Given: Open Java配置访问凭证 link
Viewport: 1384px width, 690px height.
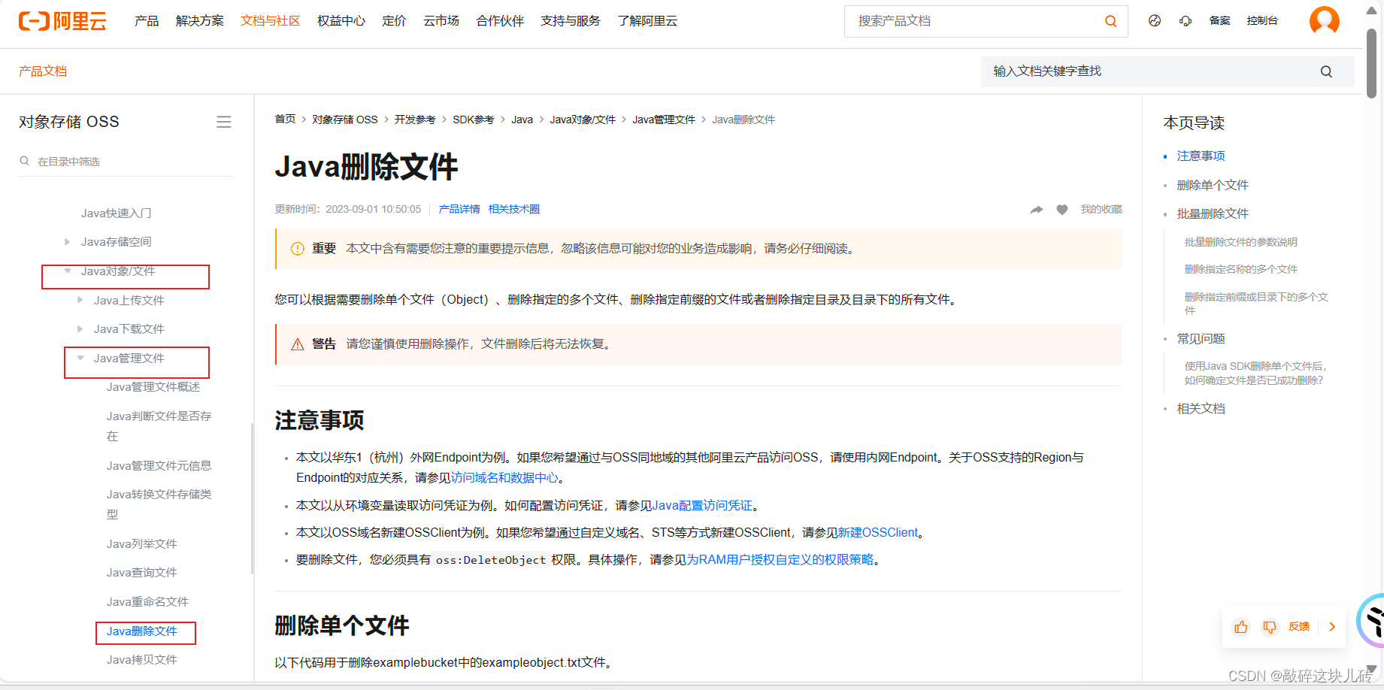Looking at the screenshot, I should tap(702, 506).
